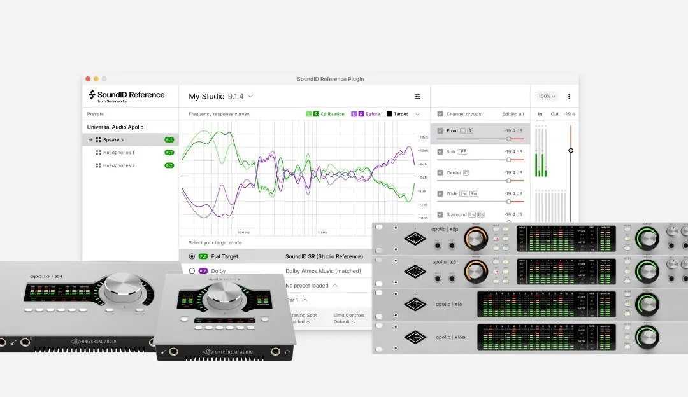Toggle the green Calibration R channel icon
Viewport: 688px width, 397px height.
(316, 114)
